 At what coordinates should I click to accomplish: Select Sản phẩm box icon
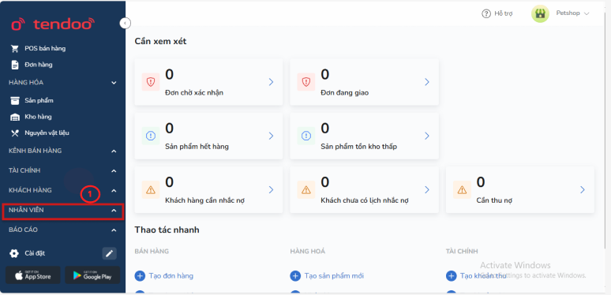point(15,100)
